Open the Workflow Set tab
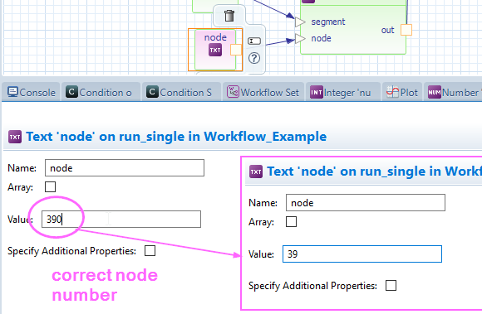 pos(263,92)
